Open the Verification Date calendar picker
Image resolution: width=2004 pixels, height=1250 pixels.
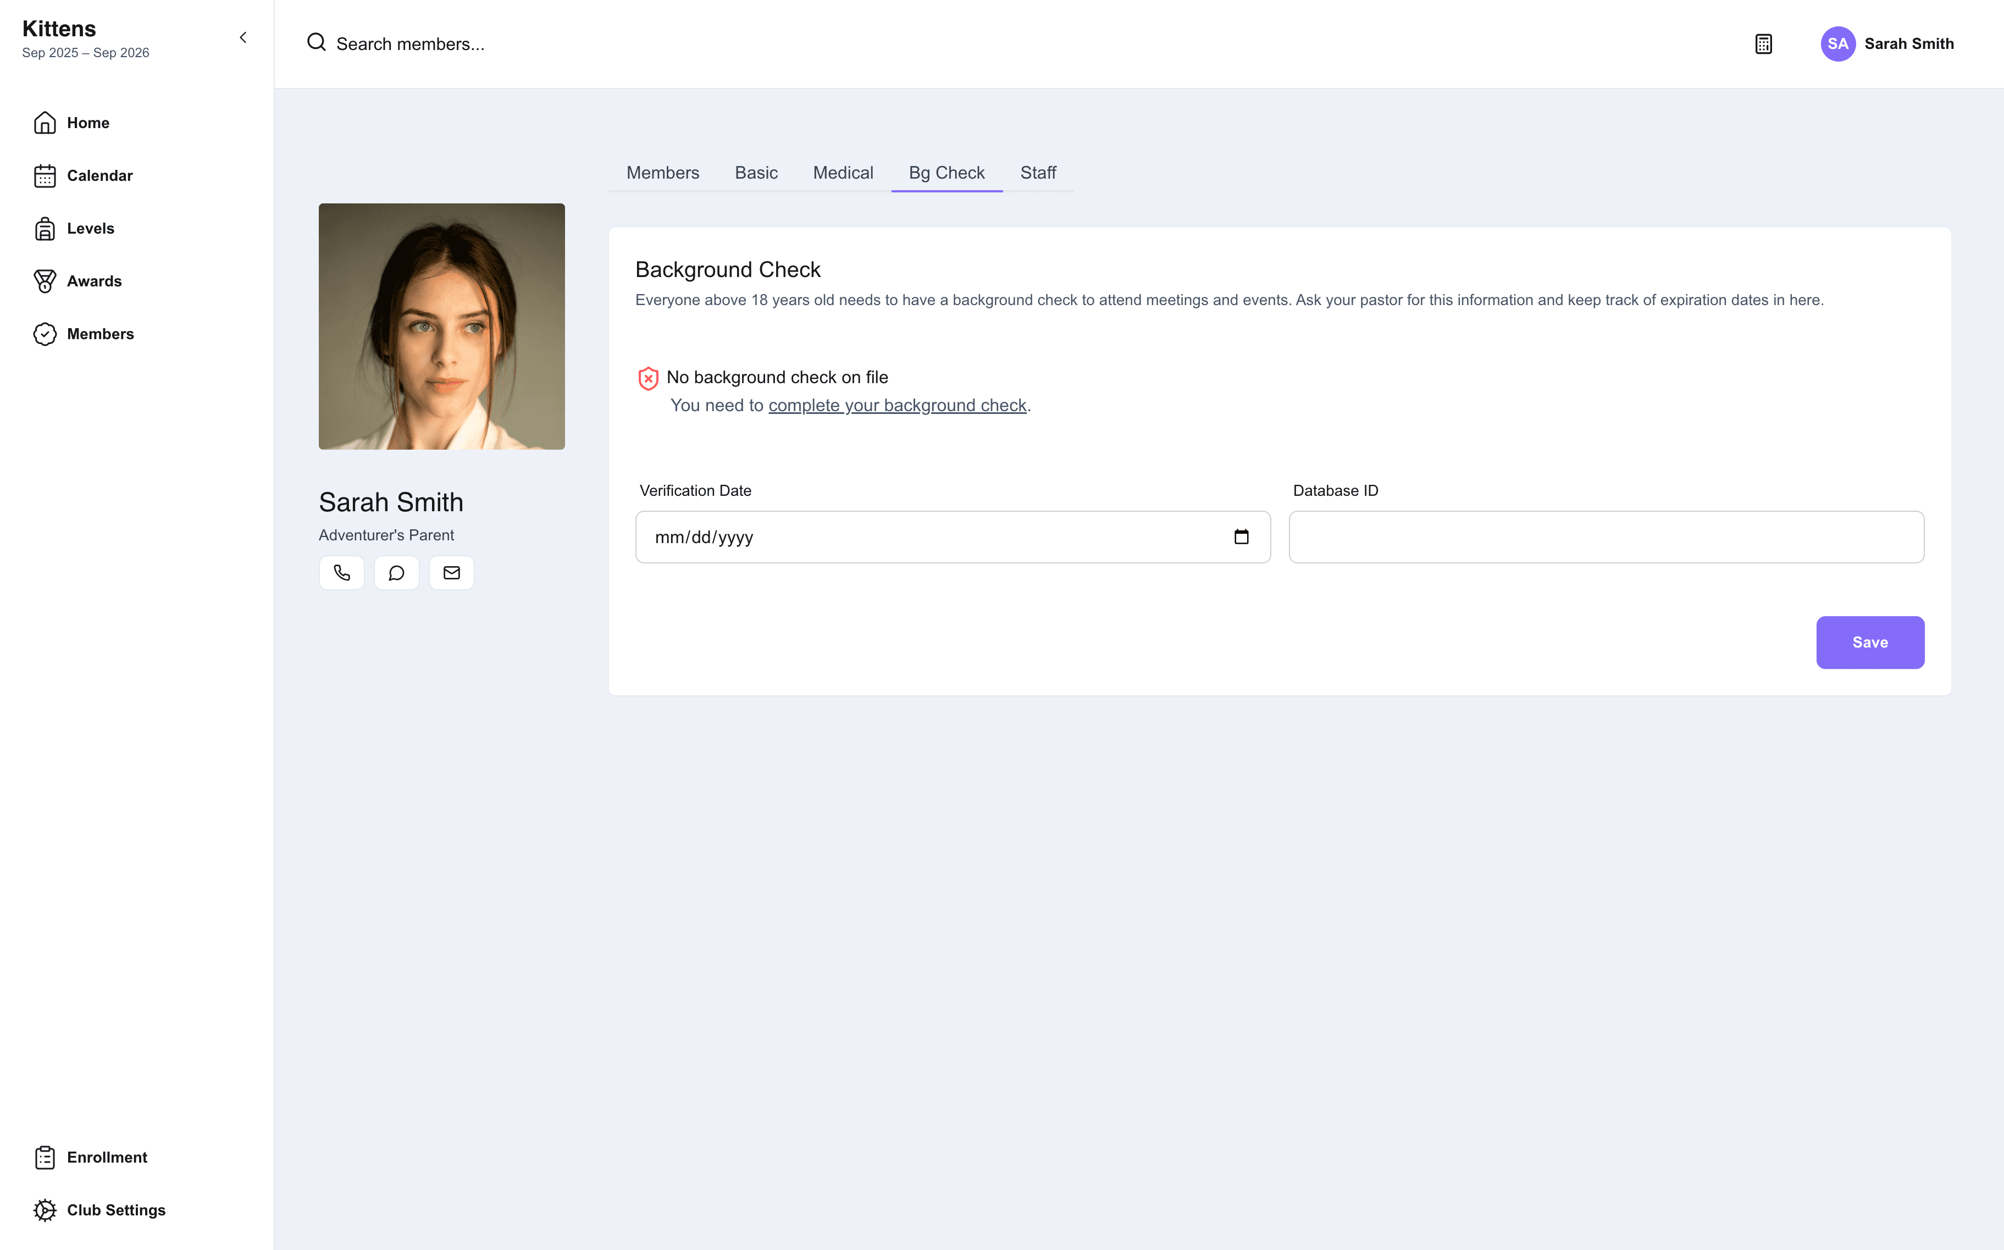(x=1241, y=538)
